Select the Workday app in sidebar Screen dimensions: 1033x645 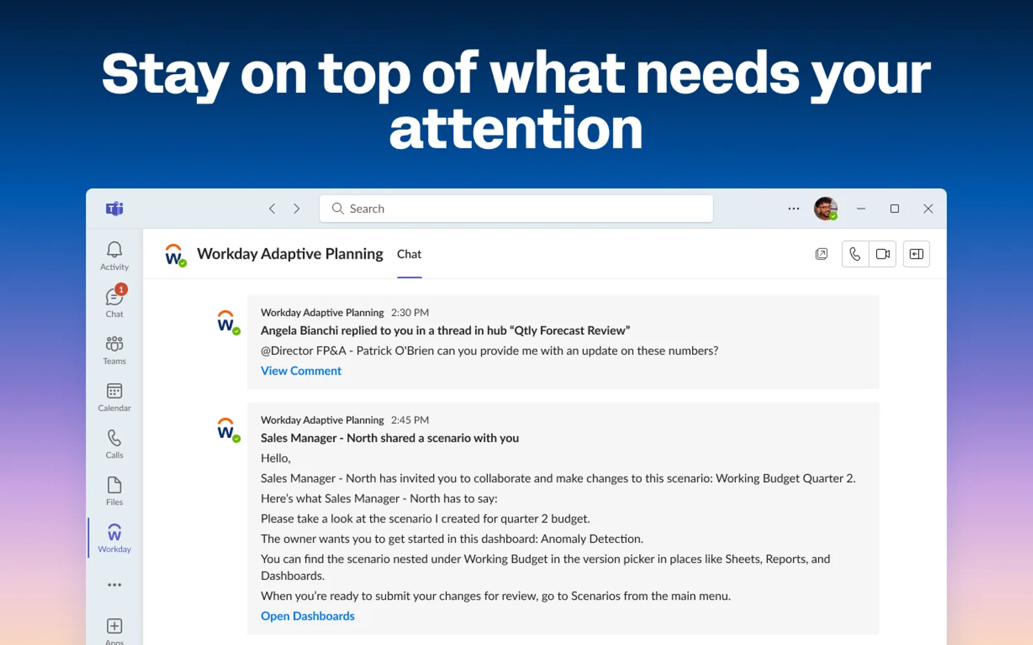click(114, 538)
